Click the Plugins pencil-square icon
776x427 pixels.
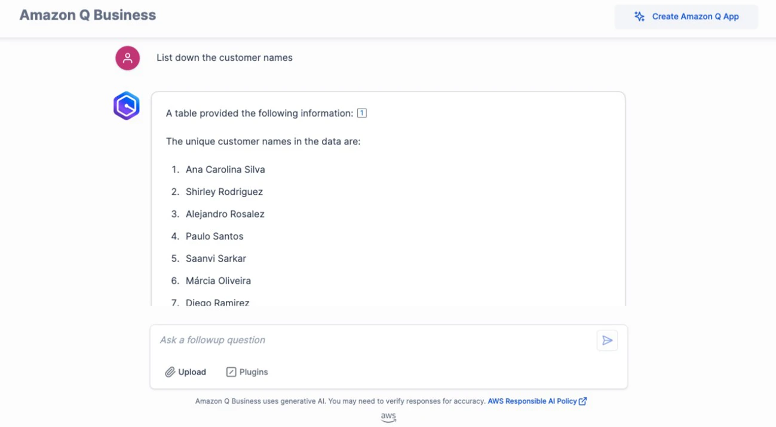click(231, 372)
